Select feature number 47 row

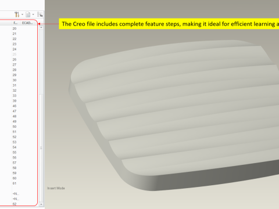(x=15, y=111)
